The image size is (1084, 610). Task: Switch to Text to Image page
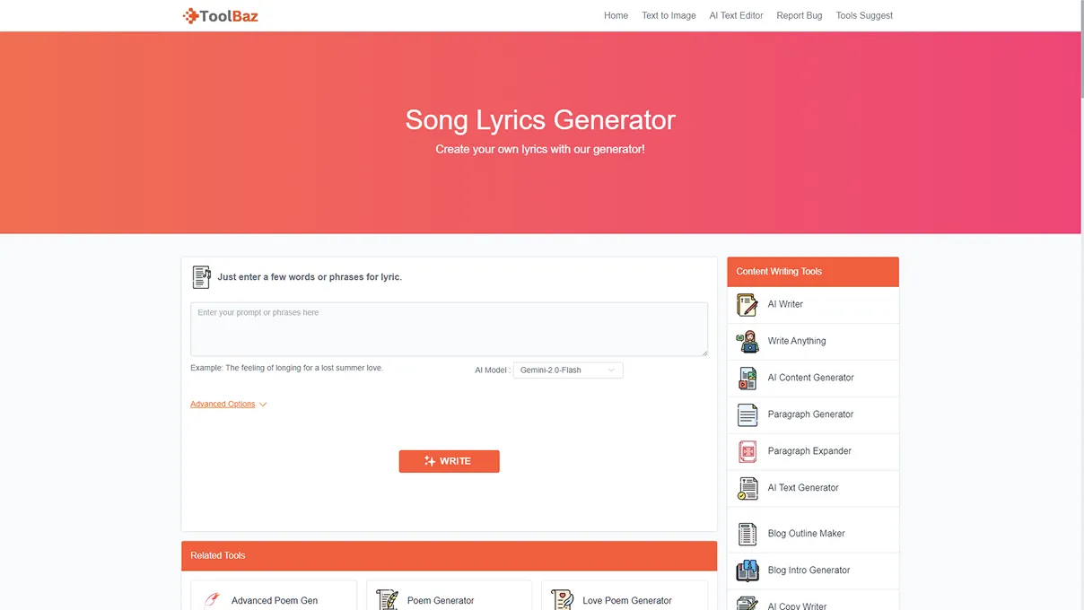point(669,15)
